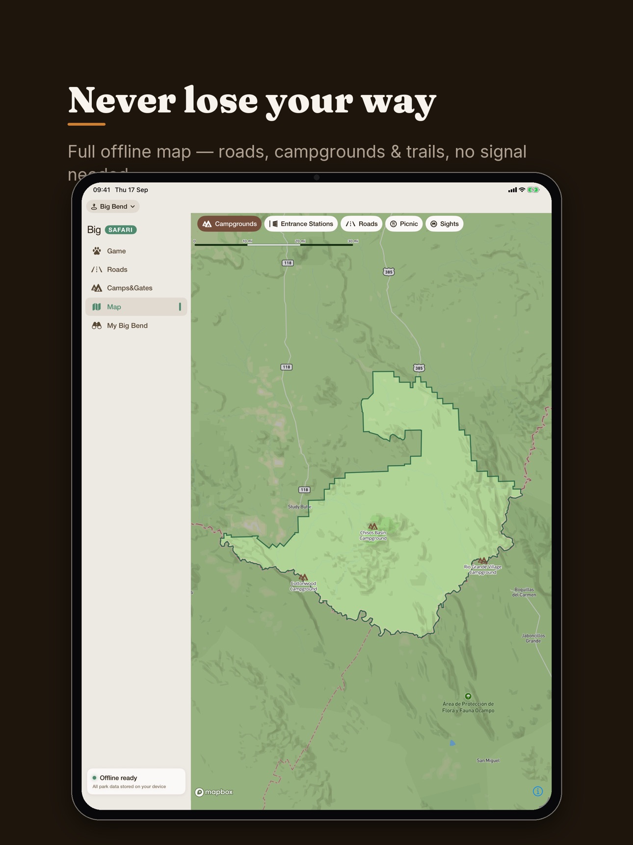
Task: Click the road icon beside Roads in sidebar
Action: [x=97, y=269]
